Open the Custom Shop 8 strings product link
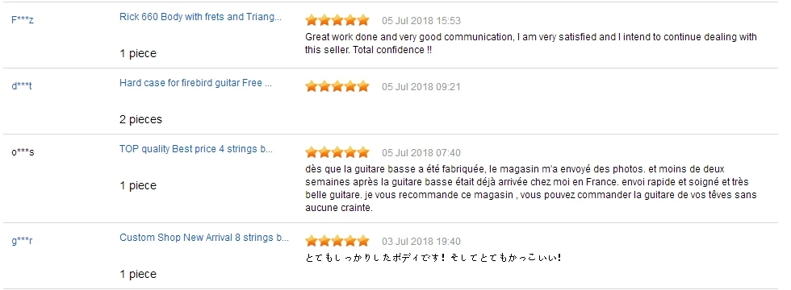The height and width of the screenshot is (290, 791). point(204,238)
